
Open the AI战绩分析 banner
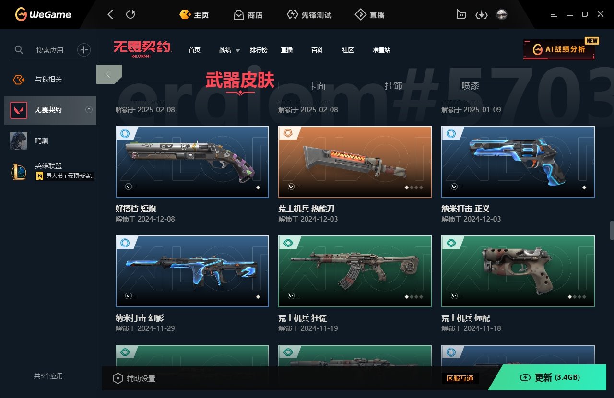coord(559,49)
